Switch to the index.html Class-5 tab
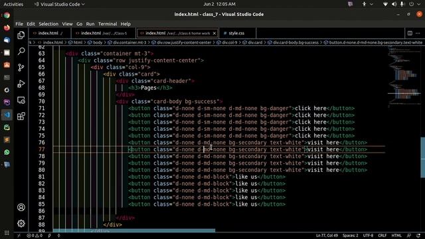The image size is (425, 239). tap(104, 33)
